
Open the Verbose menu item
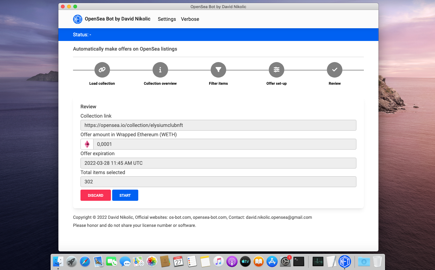190,19
